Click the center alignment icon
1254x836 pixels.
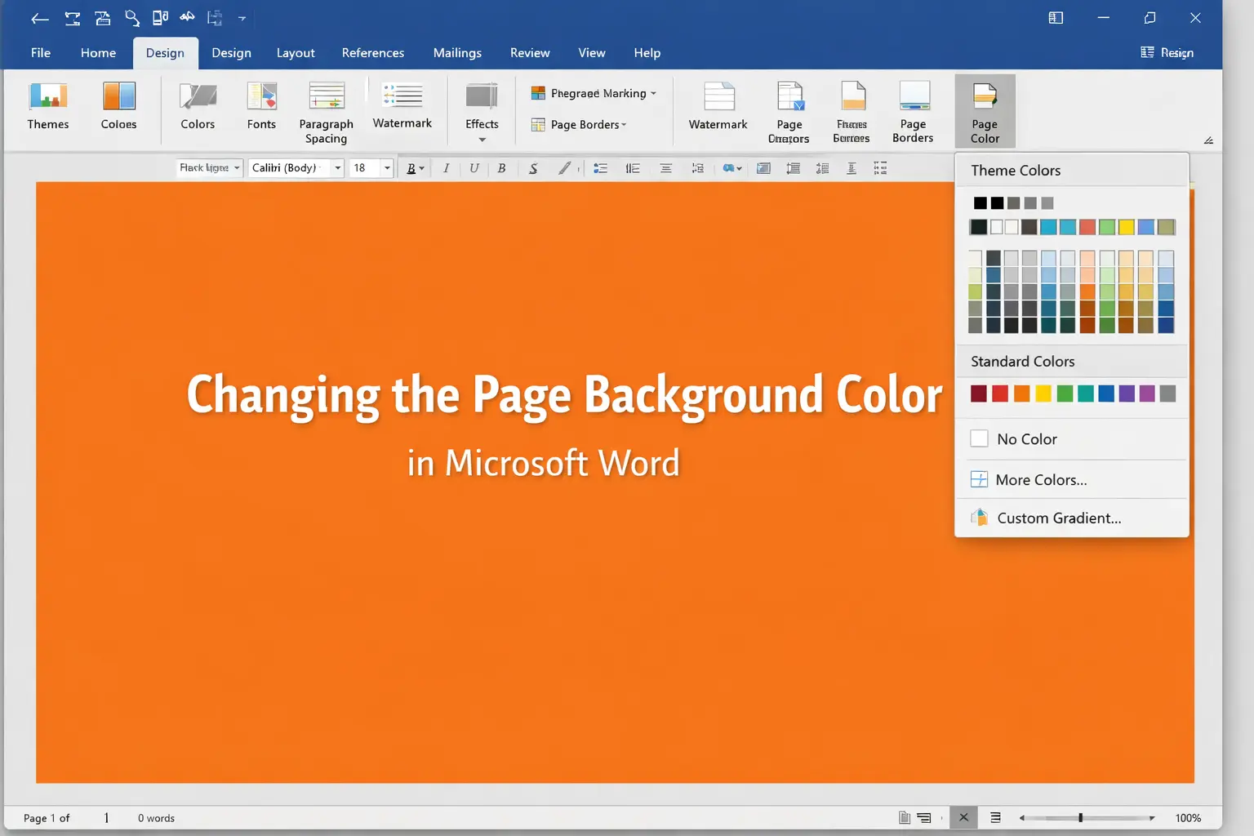[666, 168]
